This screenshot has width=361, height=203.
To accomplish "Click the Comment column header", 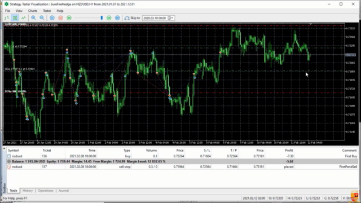I will click(349, 151).
